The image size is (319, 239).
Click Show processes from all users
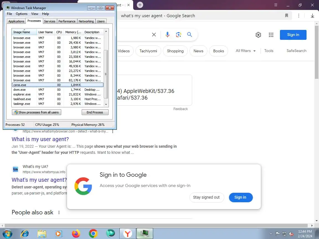(37, 112)
